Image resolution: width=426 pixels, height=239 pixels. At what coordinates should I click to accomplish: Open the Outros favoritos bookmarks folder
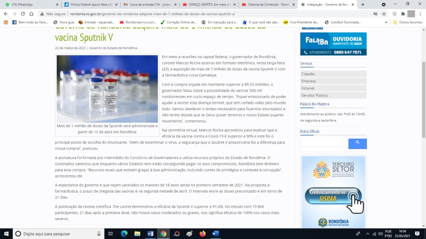[408, 22]
